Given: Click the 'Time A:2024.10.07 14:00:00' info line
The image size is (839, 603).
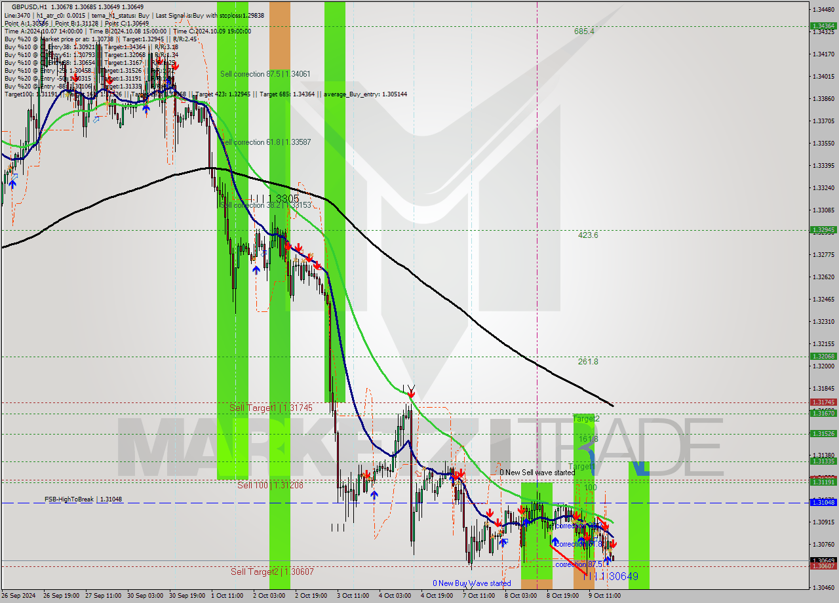Looking at the screenshot, I should tap(127, 31).
